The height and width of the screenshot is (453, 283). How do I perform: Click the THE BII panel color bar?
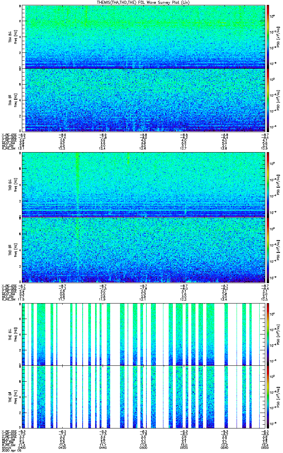point(268,397)
